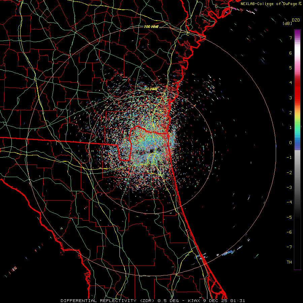Click the 0.5 DEG elevation text
303x303 pixels.
(x=167, y=301)
